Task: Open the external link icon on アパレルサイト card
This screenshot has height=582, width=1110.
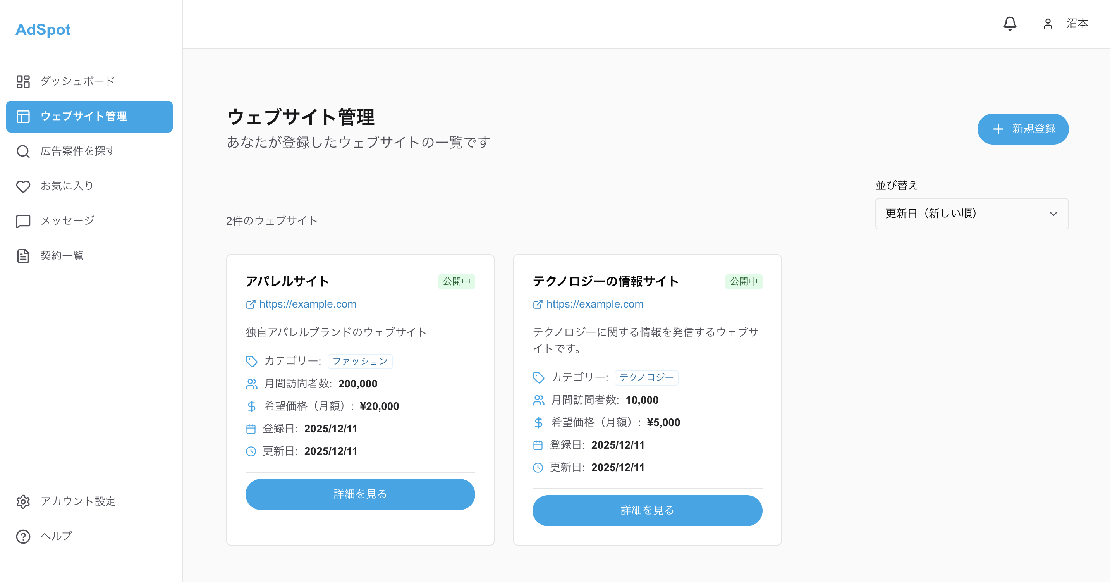Action: [250, 304]
